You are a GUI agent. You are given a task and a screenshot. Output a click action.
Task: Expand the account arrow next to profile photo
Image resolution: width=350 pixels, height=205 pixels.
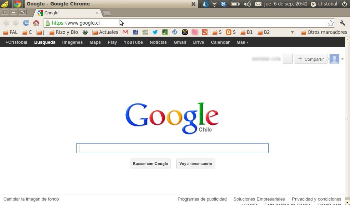[x=342, y=59]
